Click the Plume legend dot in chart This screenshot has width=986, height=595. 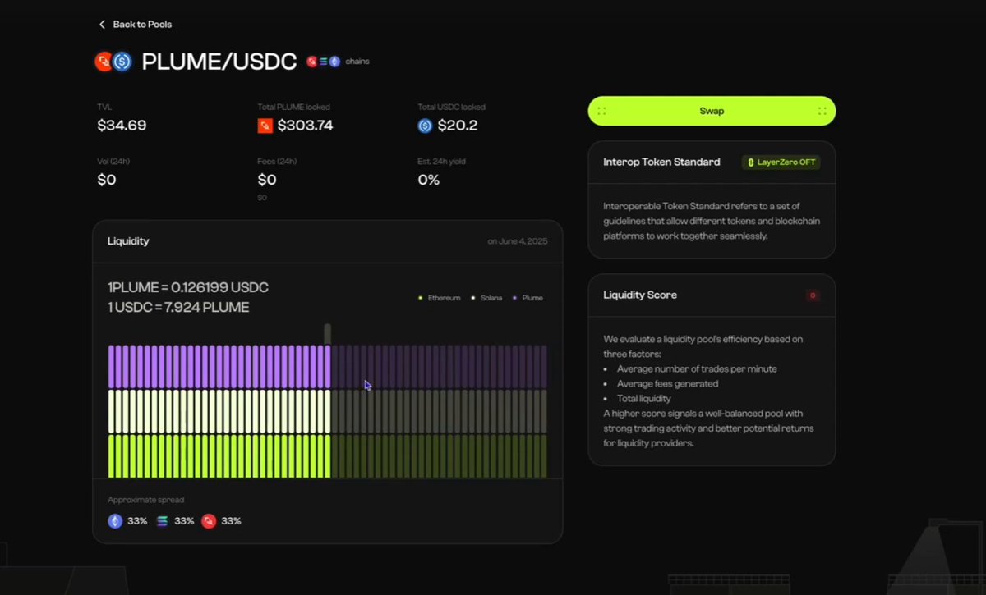[x=514, y=298]
